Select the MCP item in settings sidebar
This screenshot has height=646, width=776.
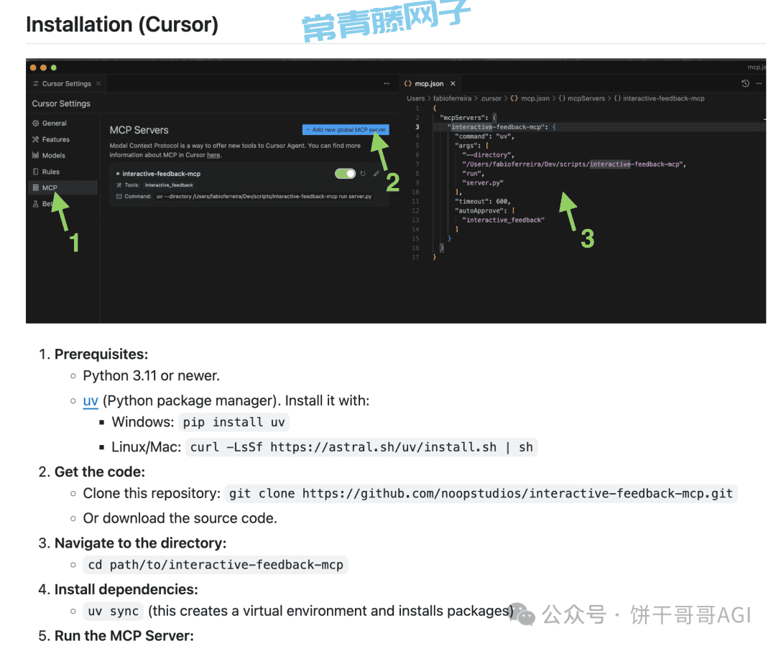point(49,188)
